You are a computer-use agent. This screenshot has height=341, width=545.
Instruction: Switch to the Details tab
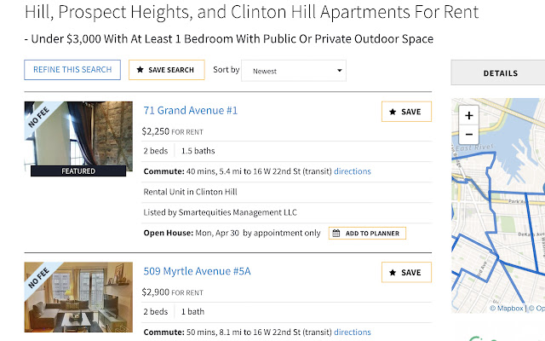coord(500,73)
